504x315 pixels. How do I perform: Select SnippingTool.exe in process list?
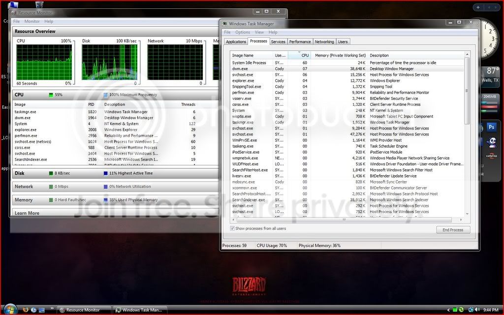[347, 87]
